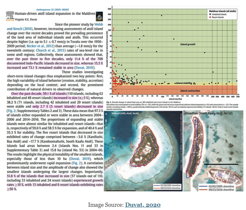Image resolution: width=246 pixels, height=210 pixels.
Task: Click the 'Image Source:' caption text
Action: (x=106, y=205)
